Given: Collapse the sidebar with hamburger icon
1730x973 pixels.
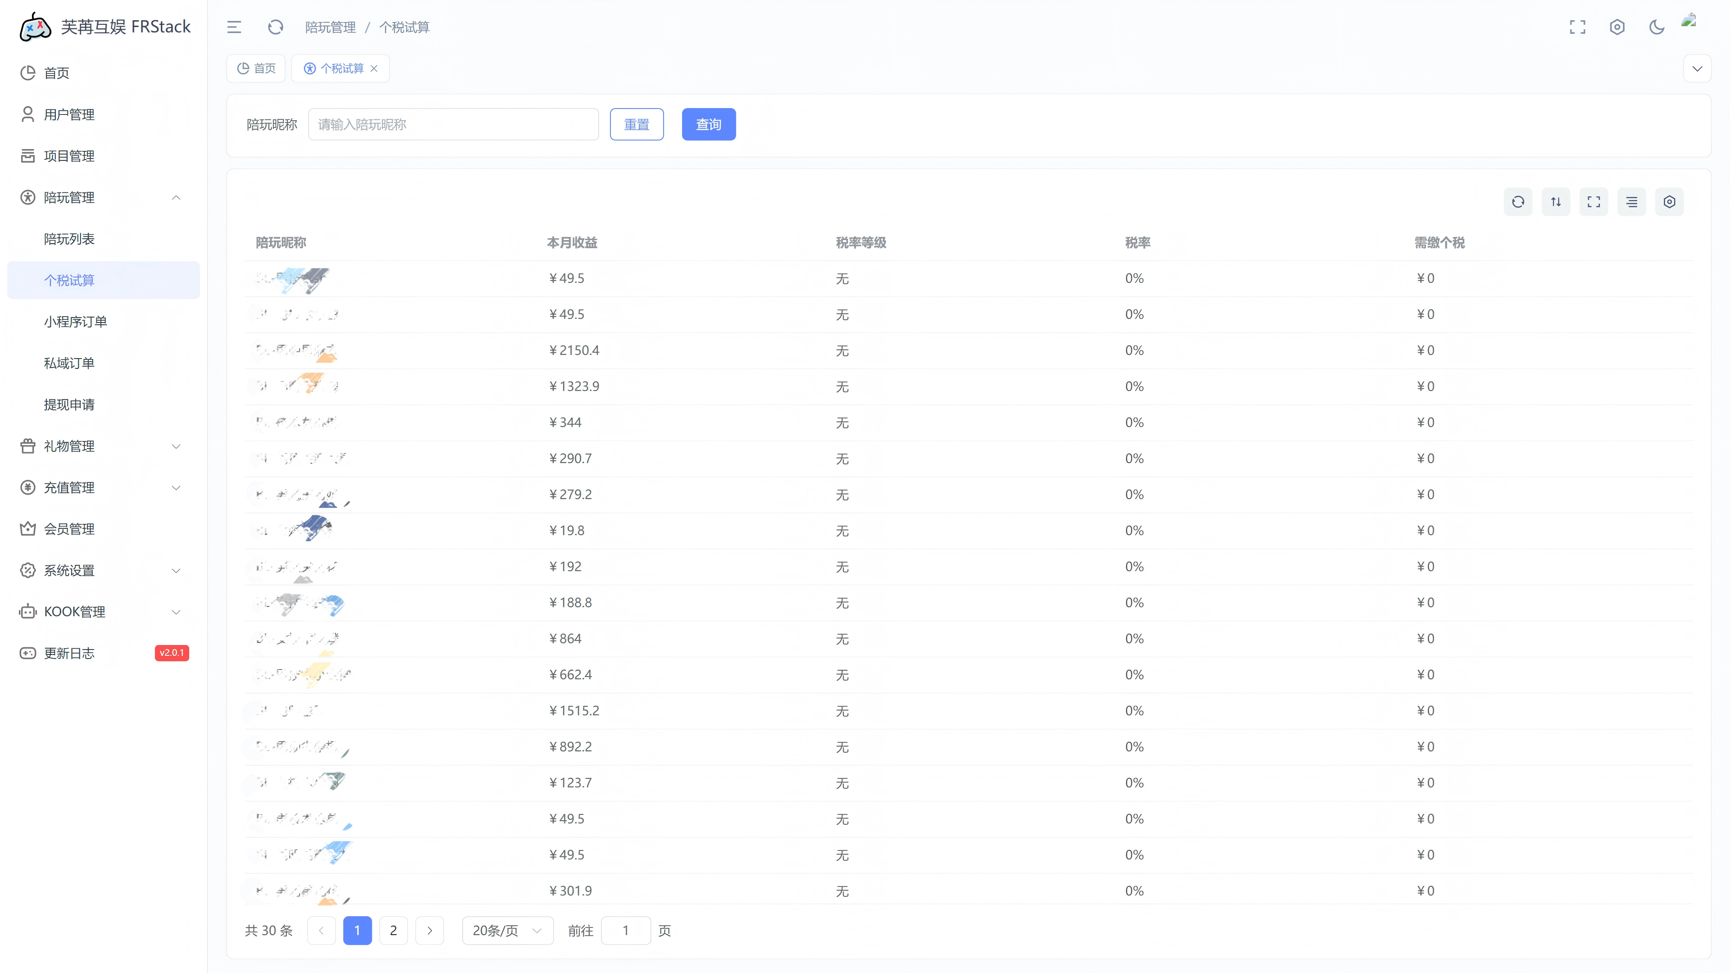Looking at the screenshot, I should click(x=234, y=27).
